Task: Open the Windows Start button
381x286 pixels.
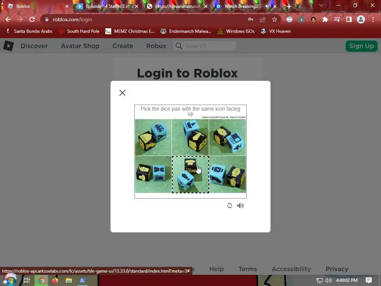Action: (10, 280)
